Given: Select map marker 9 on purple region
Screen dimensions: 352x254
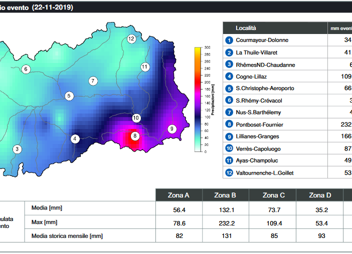Looking at the screenshot, I should click(x=171, y=129).
